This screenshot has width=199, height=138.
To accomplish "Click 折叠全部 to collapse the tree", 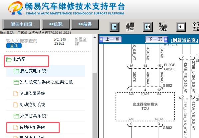I will coord(81,41).
